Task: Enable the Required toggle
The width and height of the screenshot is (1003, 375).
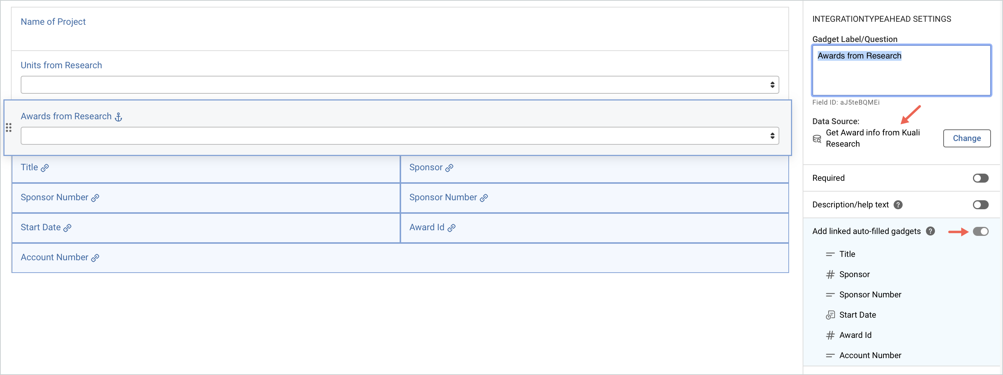Action: 980,178
